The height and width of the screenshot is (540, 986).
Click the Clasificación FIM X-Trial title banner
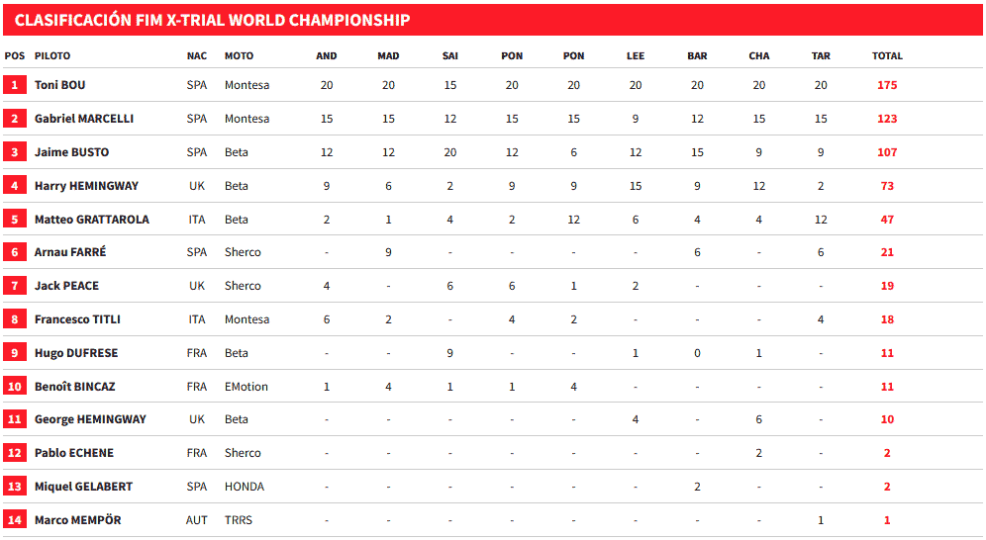(x=213, y=20)
